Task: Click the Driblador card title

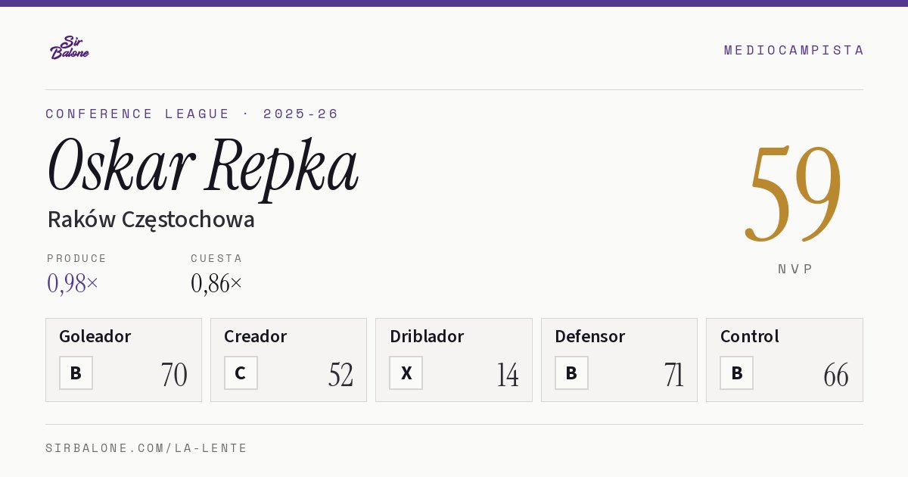Action: 427,336
